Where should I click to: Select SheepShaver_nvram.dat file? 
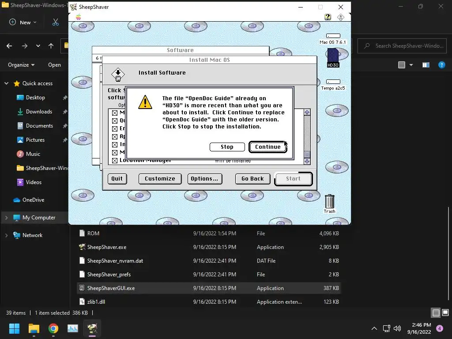tap(209, 261)
